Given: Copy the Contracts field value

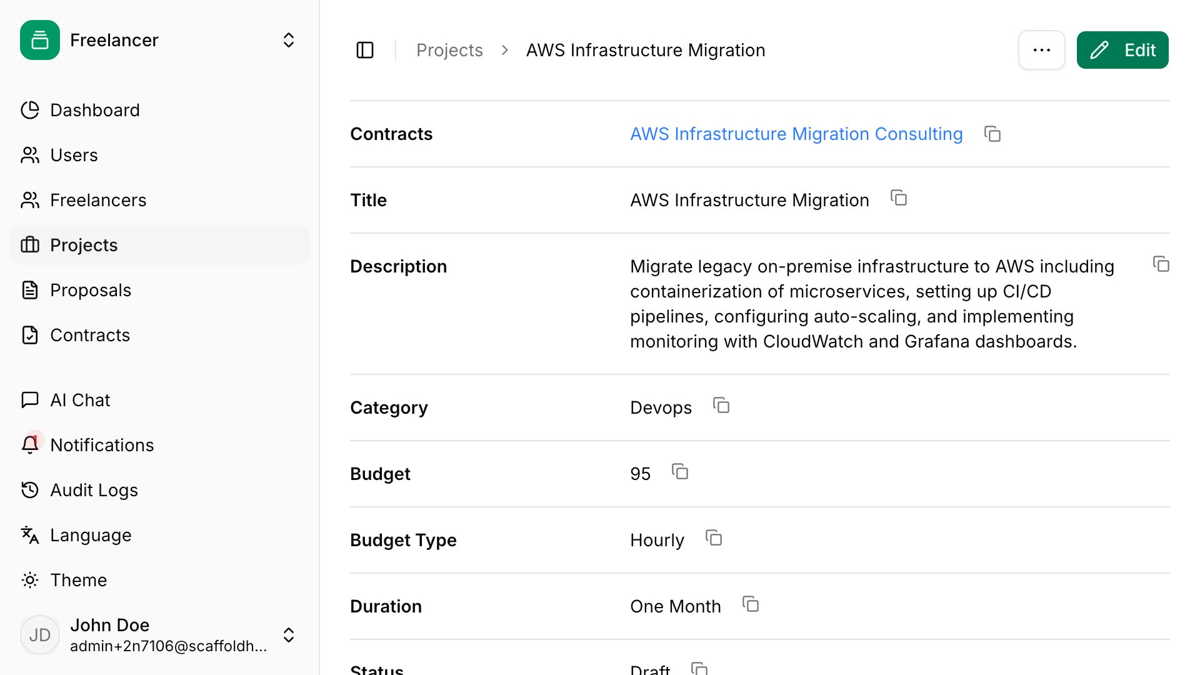Looking at the screenshot, I should (992, 134).
